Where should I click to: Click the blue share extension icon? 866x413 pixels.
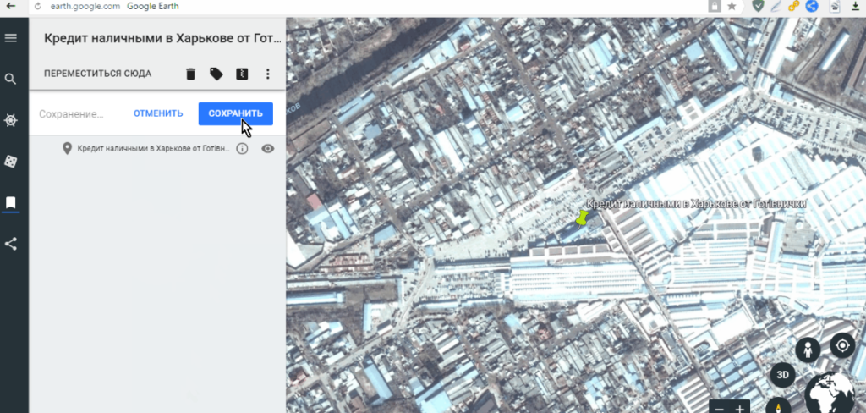(x=811, y=6)
